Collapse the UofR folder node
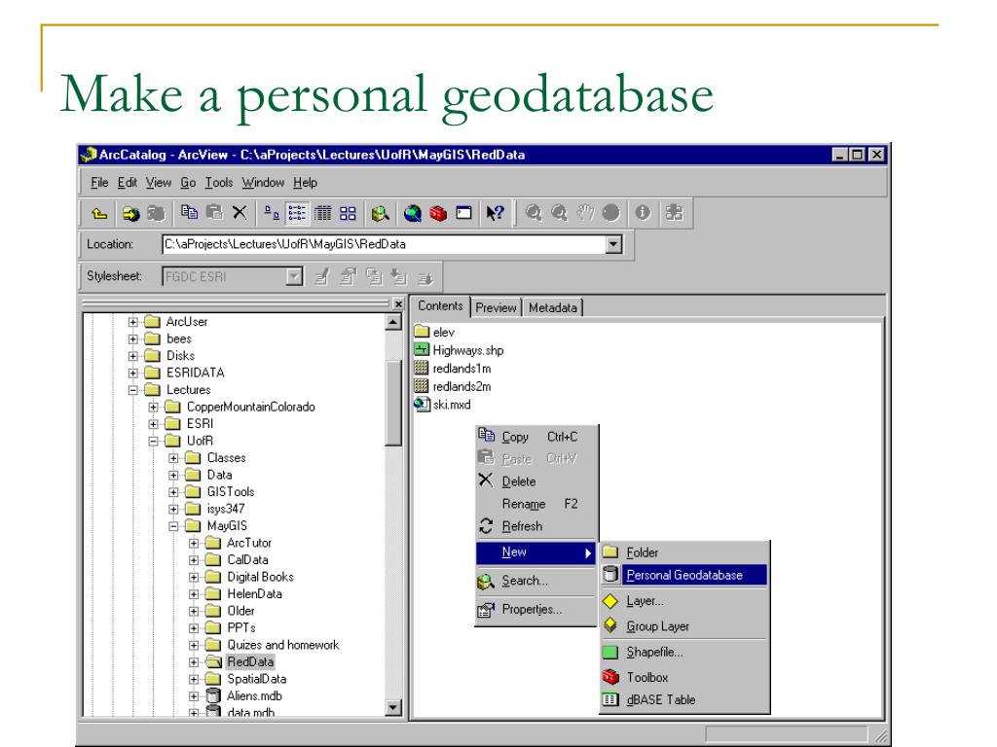 (x=153, y=441)
